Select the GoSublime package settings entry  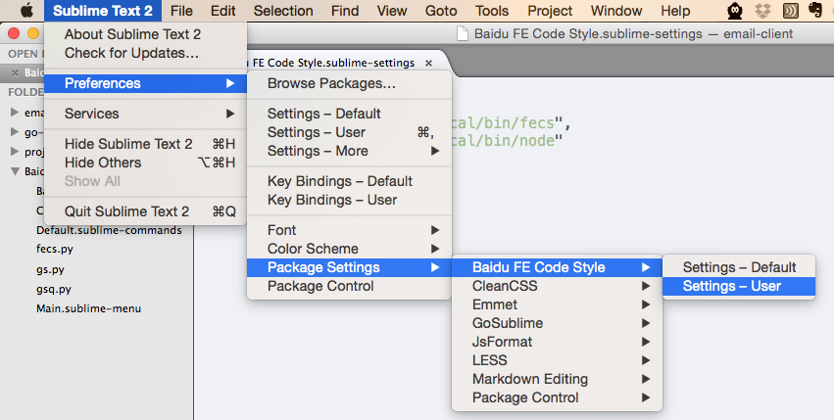[x=507, y=323]
